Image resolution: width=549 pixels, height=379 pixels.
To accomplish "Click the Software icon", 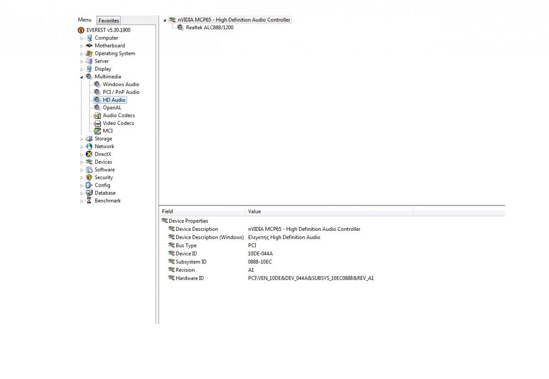I will click(x=90, y=170).
